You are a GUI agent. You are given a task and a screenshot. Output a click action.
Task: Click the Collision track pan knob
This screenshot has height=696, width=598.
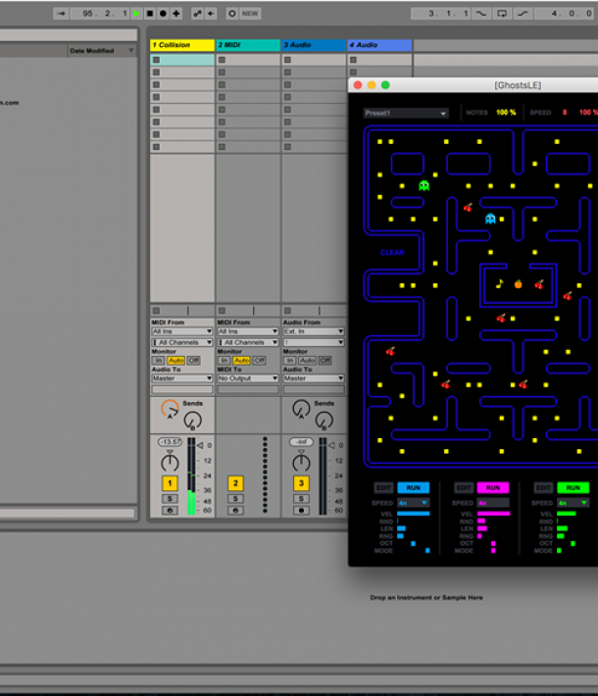coord(170,462)
